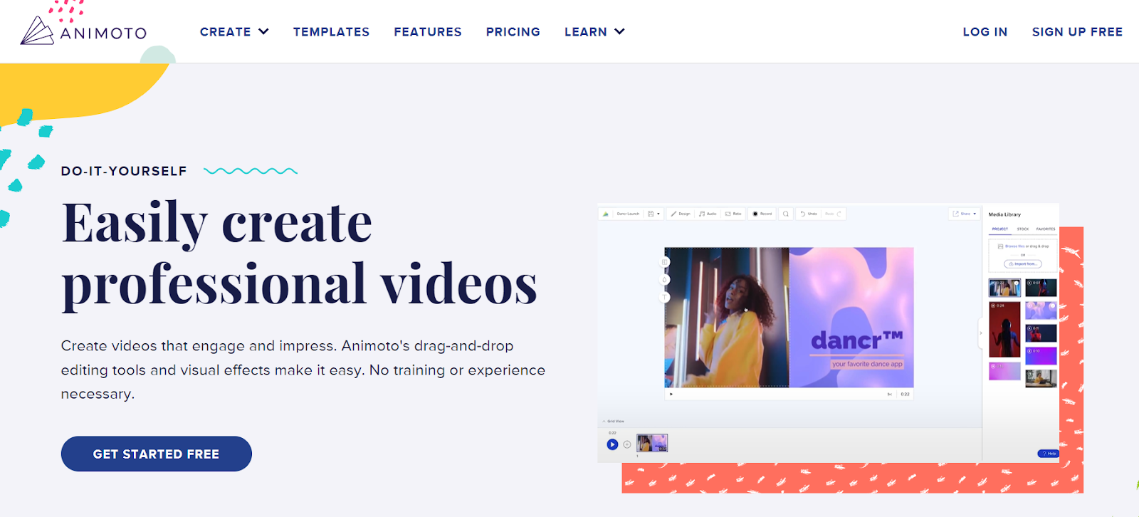Click the Record button in editor toolbar
Image resolution: width=1139 pixels, height=517 pixels.
(762, 214)
